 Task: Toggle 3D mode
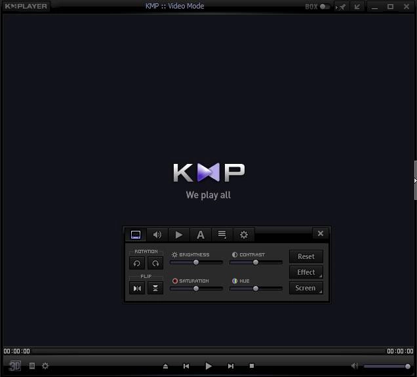[x=15, y=366]
